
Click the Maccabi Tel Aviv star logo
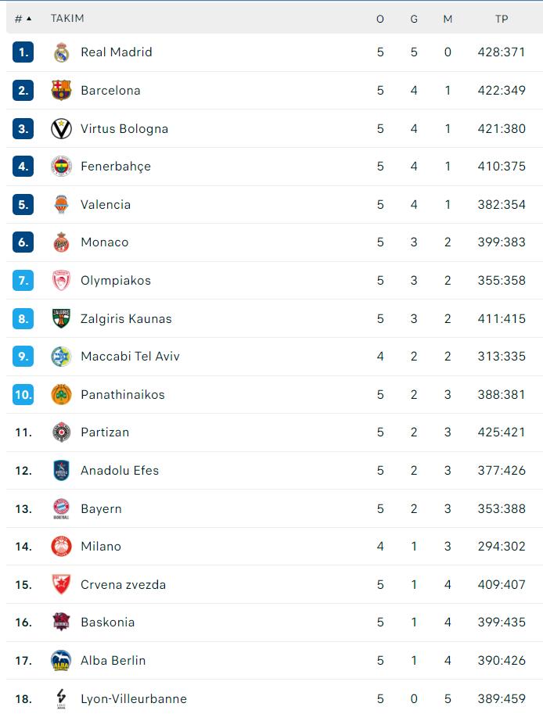61,357
